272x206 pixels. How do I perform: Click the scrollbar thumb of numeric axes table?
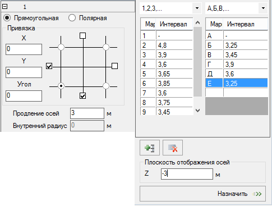point(197,62)
